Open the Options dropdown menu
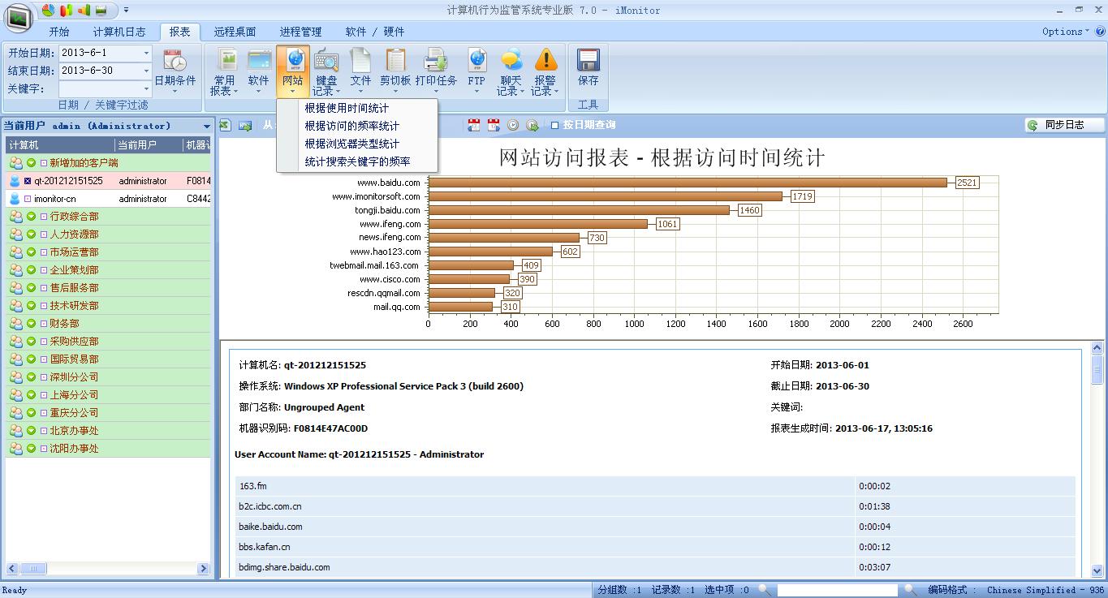The width and height of the screenshot is (1108, 598). pos(1067,32)
